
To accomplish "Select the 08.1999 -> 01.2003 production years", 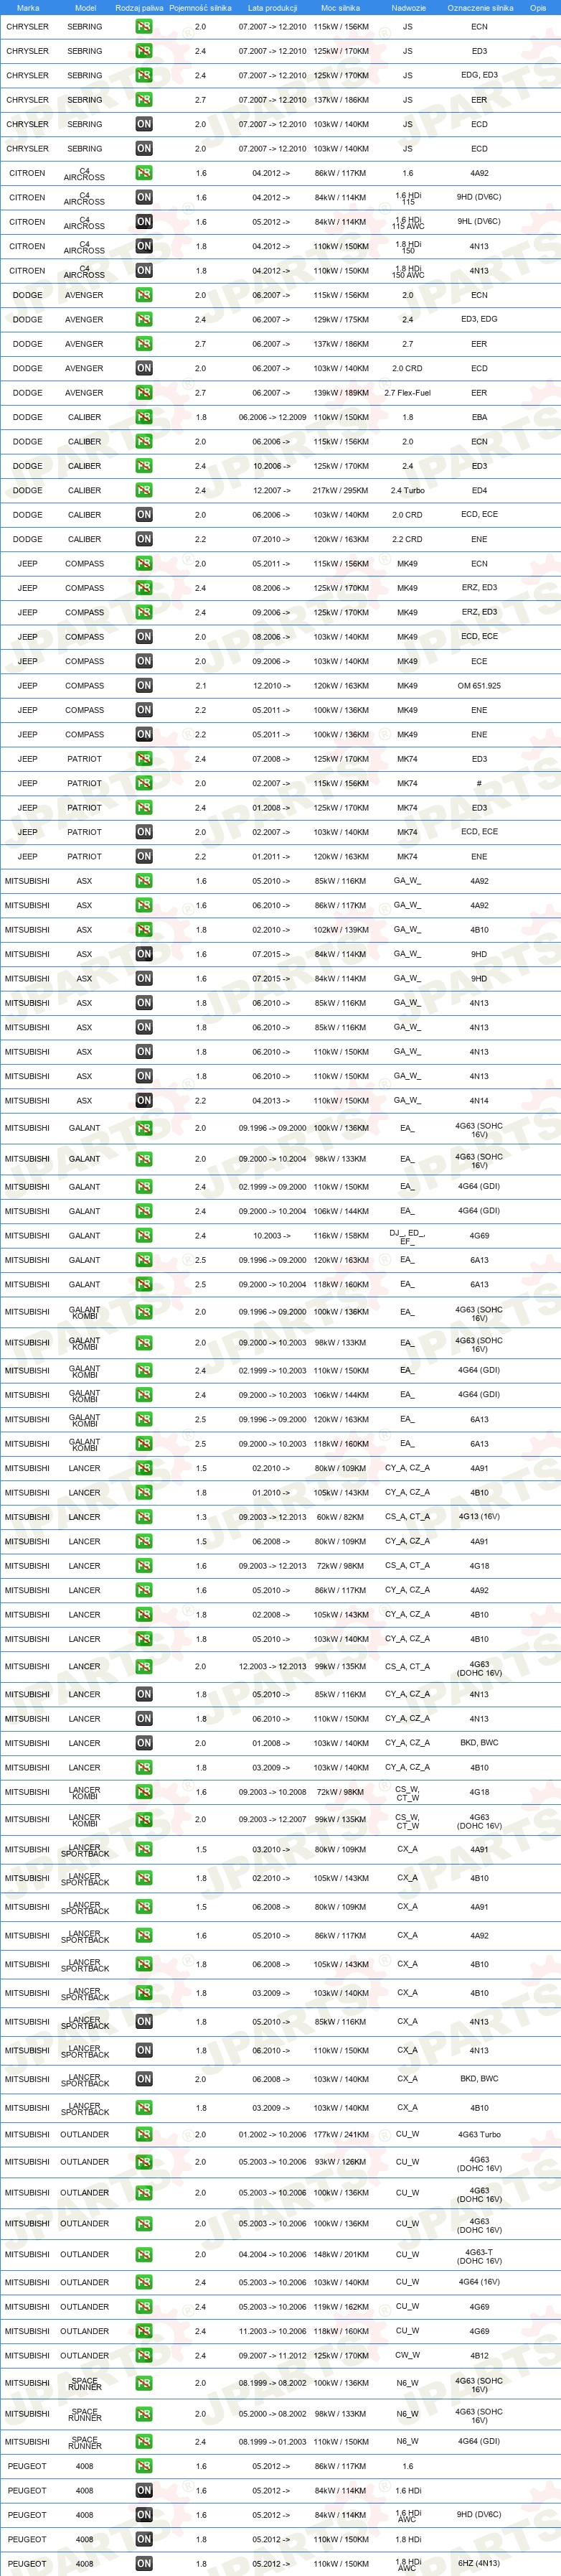I will click(x=272, y=2441).
